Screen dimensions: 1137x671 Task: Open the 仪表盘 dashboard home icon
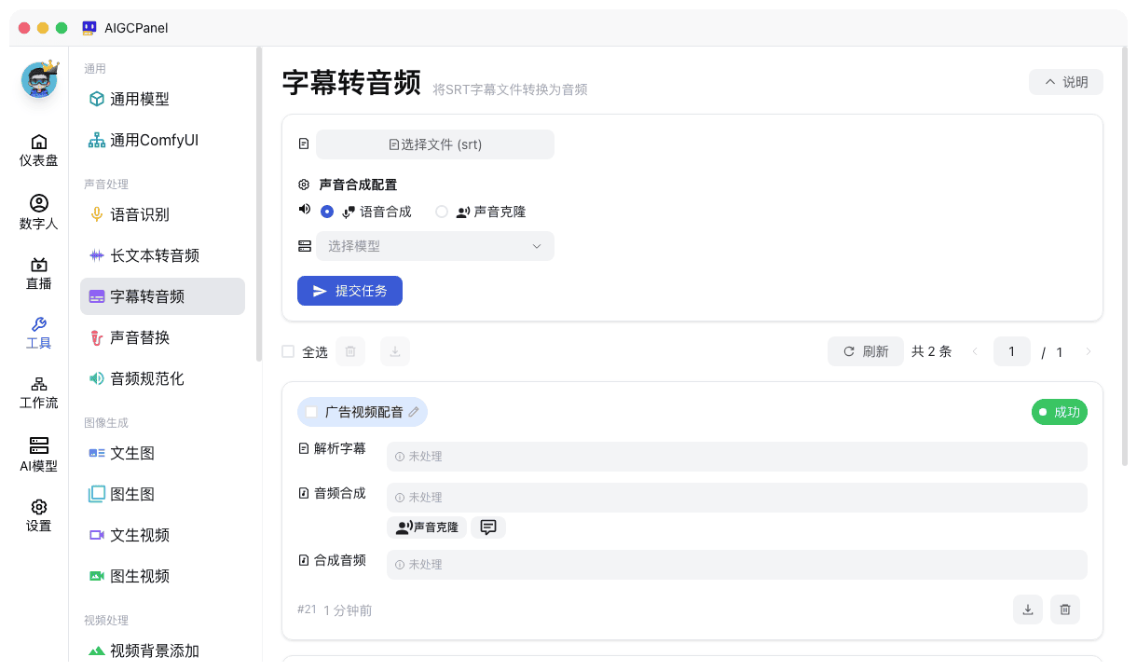[39, 149]
